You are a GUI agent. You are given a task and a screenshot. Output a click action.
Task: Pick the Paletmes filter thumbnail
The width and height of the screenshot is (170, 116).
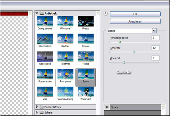(x=65, y=57)
